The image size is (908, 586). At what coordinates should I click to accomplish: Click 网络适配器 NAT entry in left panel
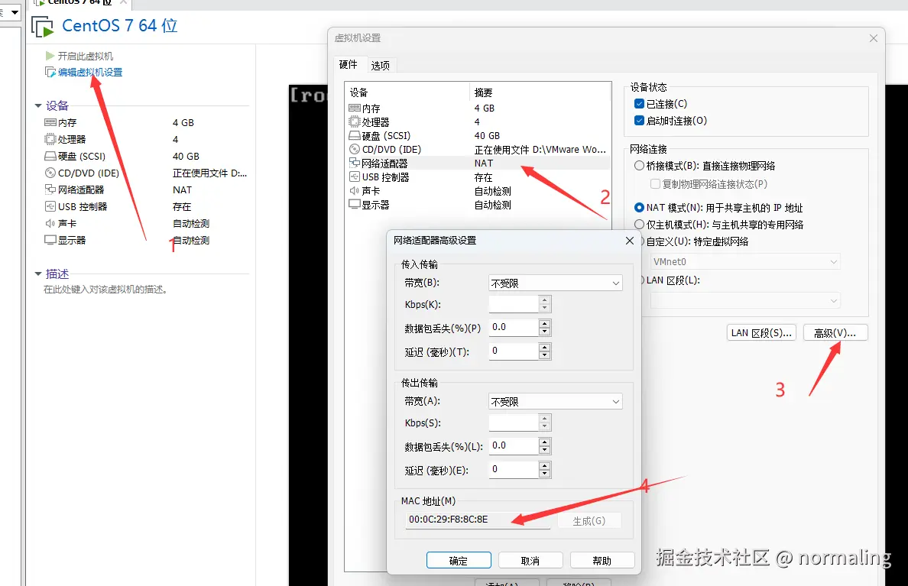[146, 190]
